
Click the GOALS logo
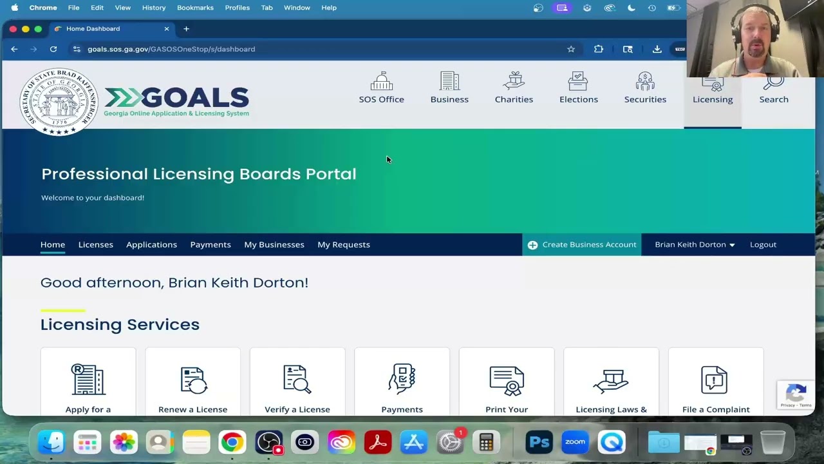coord(176,102)
